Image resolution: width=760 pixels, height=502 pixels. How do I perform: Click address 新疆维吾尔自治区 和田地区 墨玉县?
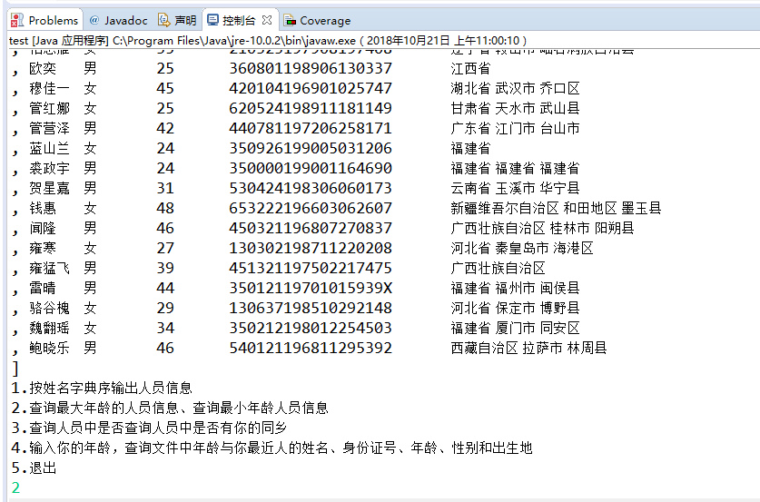556,208
